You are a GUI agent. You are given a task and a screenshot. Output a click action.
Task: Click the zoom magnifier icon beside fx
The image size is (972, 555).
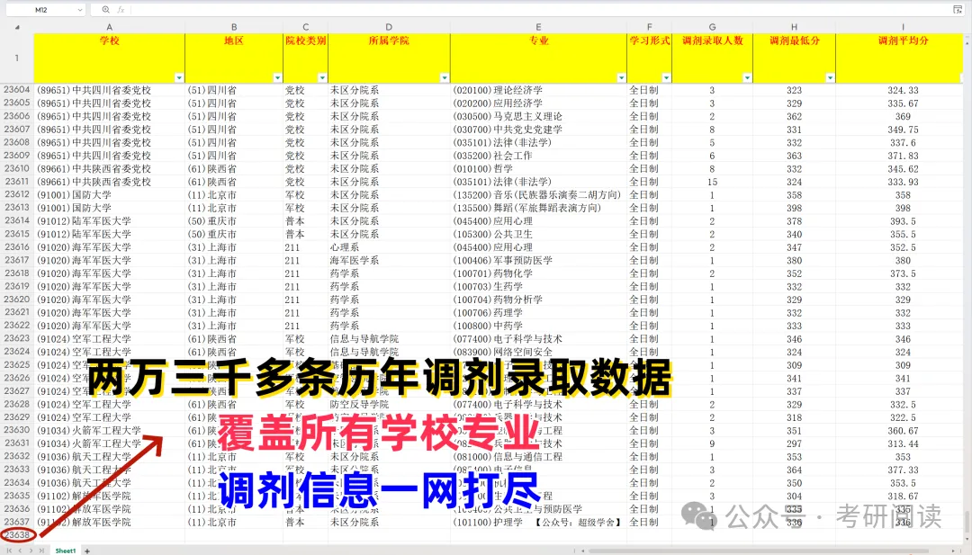click(106, 10)
